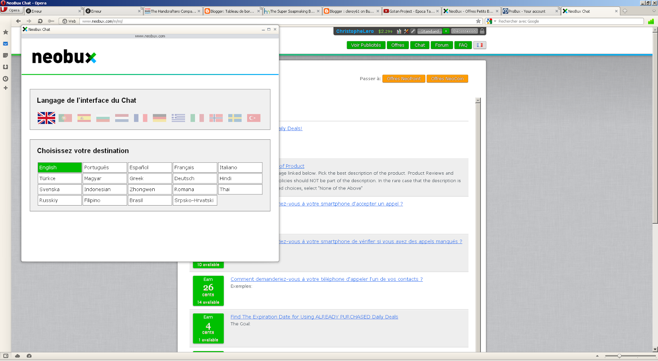Go back with the browser back arrow
This screenshot has width=658, height=361.
pyautogui.click(x=18, y=21)
